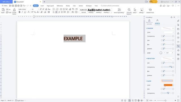Click the subscript X₂ icon
The height and width of the screenshot is (102, 181).
click(x=35, y=12)
